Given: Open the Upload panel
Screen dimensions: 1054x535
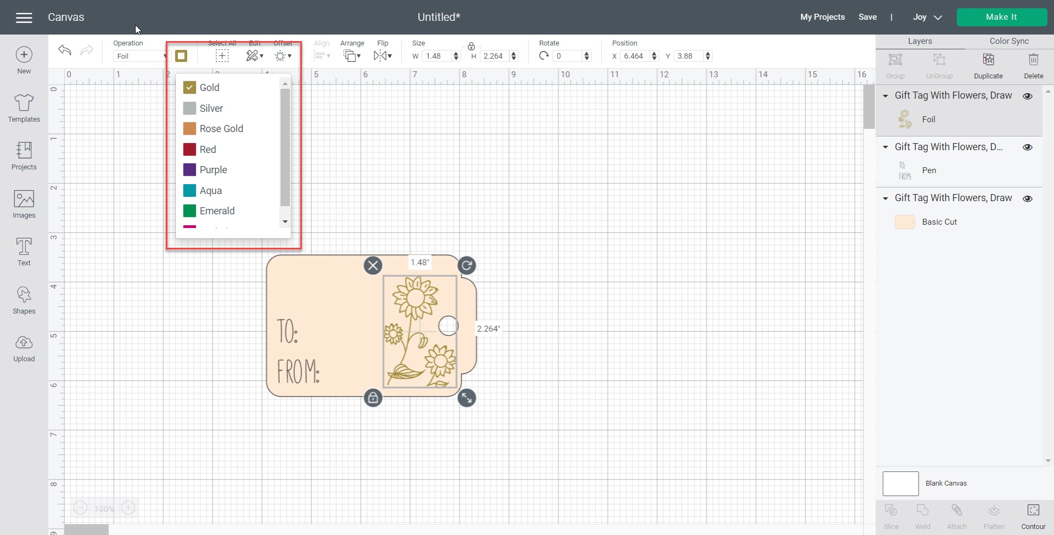Looking at the screenshot, I should pos(24,349).
